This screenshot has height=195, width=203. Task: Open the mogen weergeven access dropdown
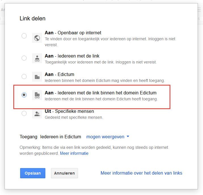pyautogui.click(x=108, y=137)
